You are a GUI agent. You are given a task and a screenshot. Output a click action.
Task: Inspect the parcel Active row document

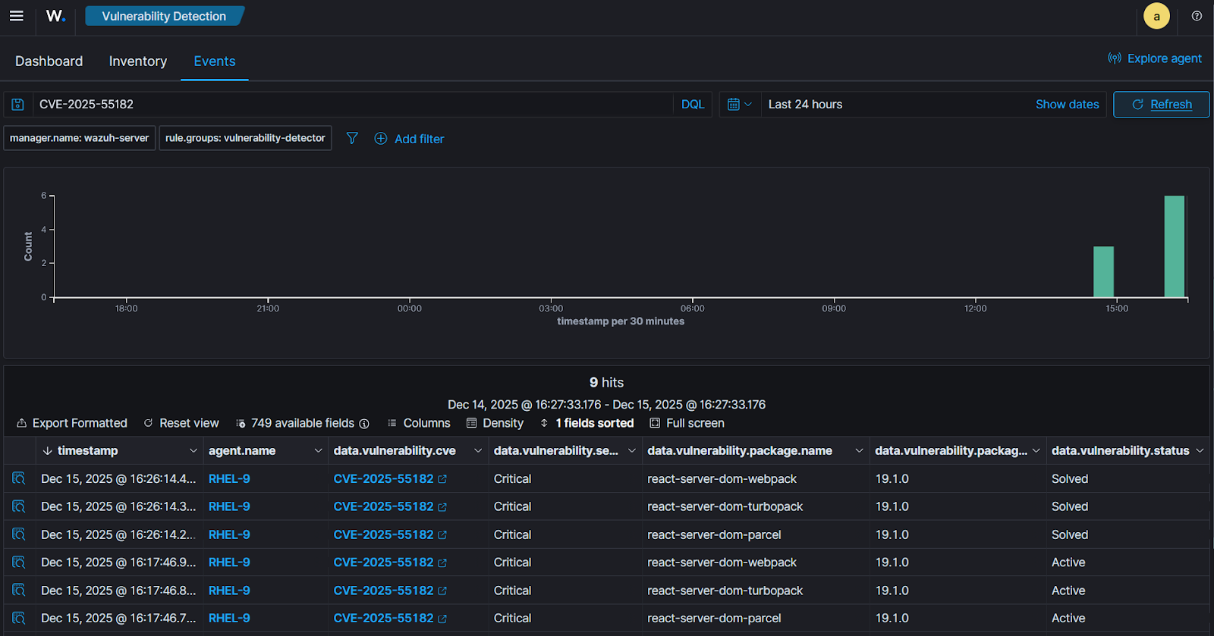(x=19, y=618)
